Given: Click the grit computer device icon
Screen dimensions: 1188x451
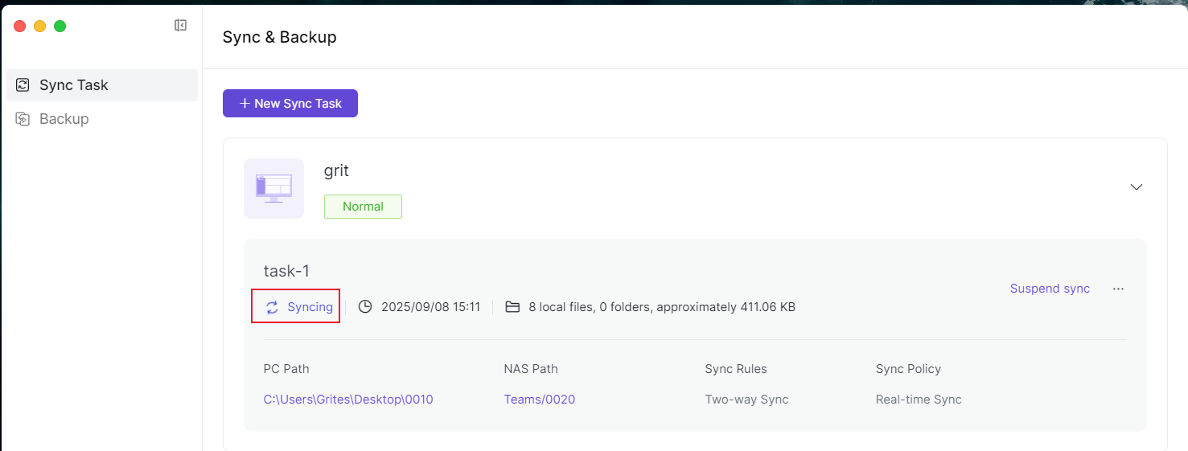Looking at the screenshot, I should [x=273, y=188].
